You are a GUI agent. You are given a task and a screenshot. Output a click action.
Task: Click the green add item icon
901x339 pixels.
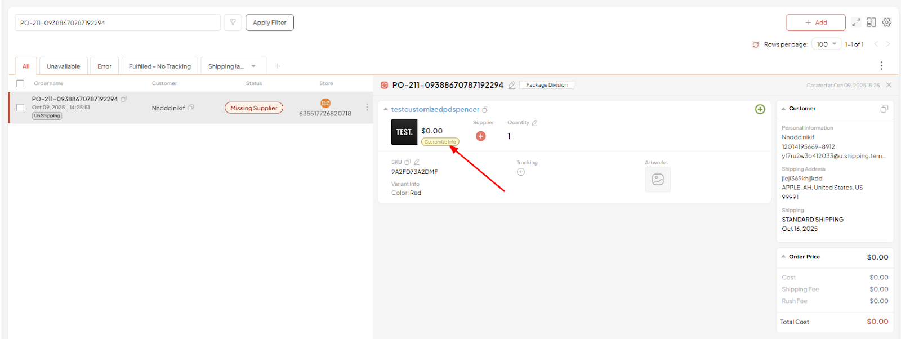point(760,109)
